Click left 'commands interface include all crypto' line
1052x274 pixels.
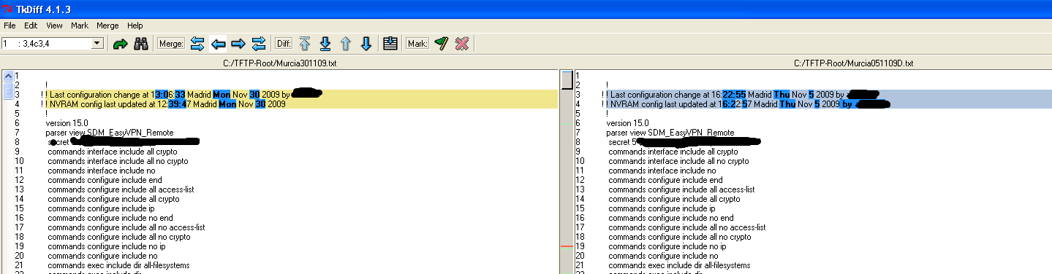point(113,152)
